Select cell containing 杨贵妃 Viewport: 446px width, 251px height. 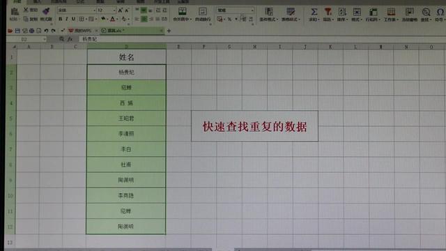127,73
